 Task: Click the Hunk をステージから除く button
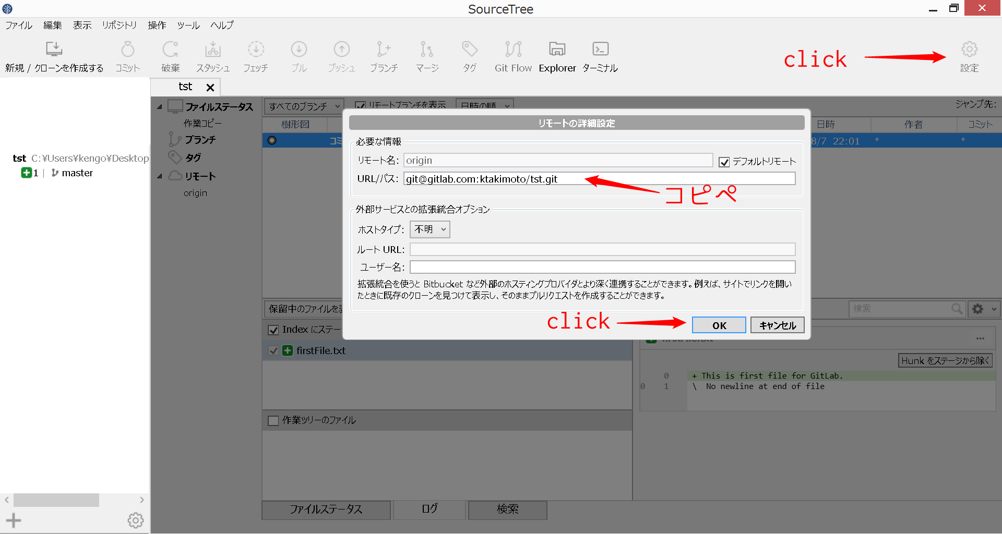click(945, 361)
